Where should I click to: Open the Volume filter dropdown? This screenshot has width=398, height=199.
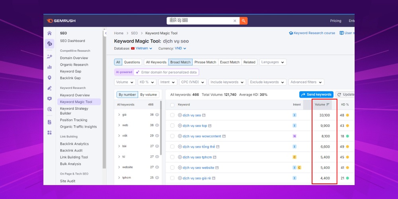click(x=125, y=82)
